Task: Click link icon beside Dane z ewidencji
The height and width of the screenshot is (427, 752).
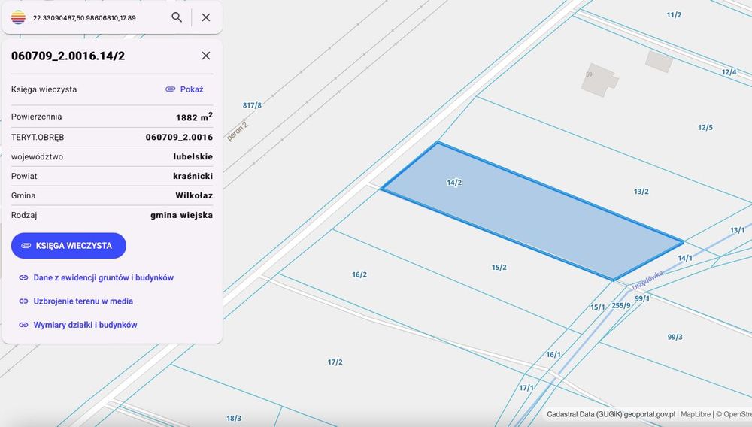Action: pos(23,277)
